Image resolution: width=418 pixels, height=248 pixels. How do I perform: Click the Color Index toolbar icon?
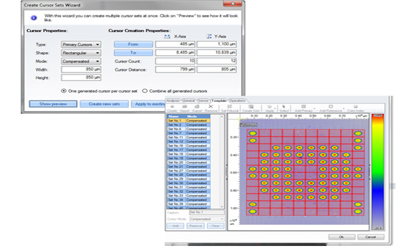[x=355, y=108]
